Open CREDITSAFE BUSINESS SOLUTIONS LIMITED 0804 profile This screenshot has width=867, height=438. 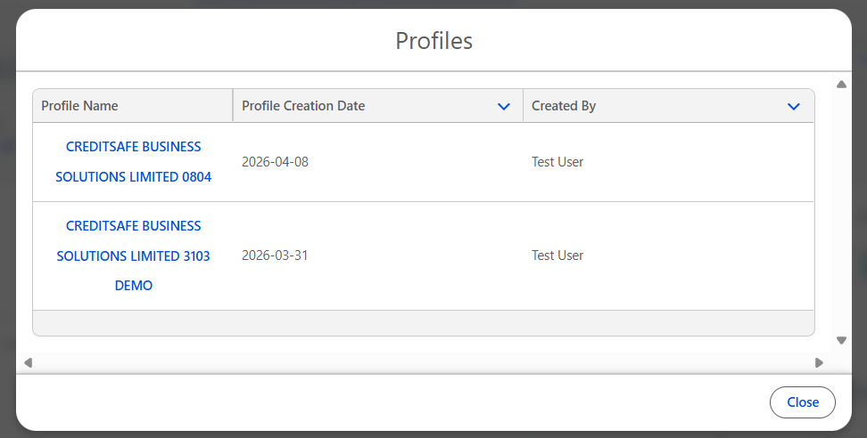coord(134,162)
